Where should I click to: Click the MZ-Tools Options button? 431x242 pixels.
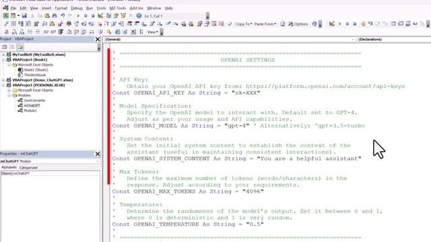click(x=298, y=24)
